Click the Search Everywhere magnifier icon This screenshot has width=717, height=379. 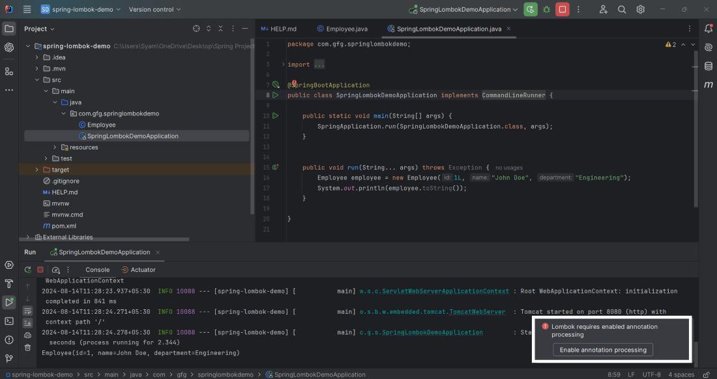click(622, 10)
